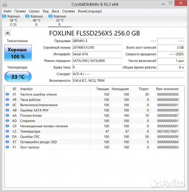Screen dimensions: 189x192
Task: Click the ID column header
Action: pos(14,89)
